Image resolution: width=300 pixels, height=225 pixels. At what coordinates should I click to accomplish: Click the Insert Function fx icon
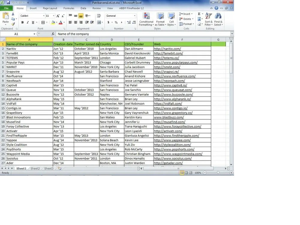point(53,34)
